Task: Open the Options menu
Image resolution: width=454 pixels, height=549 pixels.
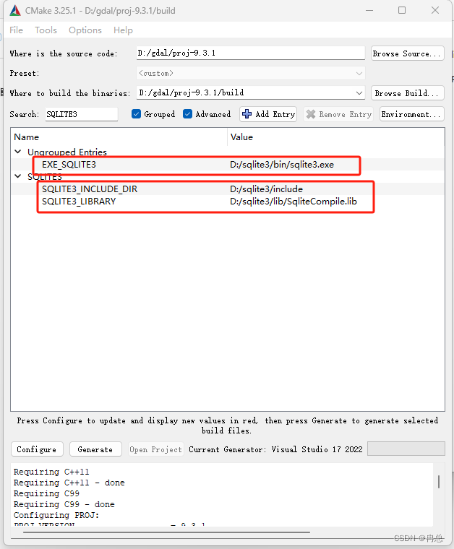Action: pos(85,30)
